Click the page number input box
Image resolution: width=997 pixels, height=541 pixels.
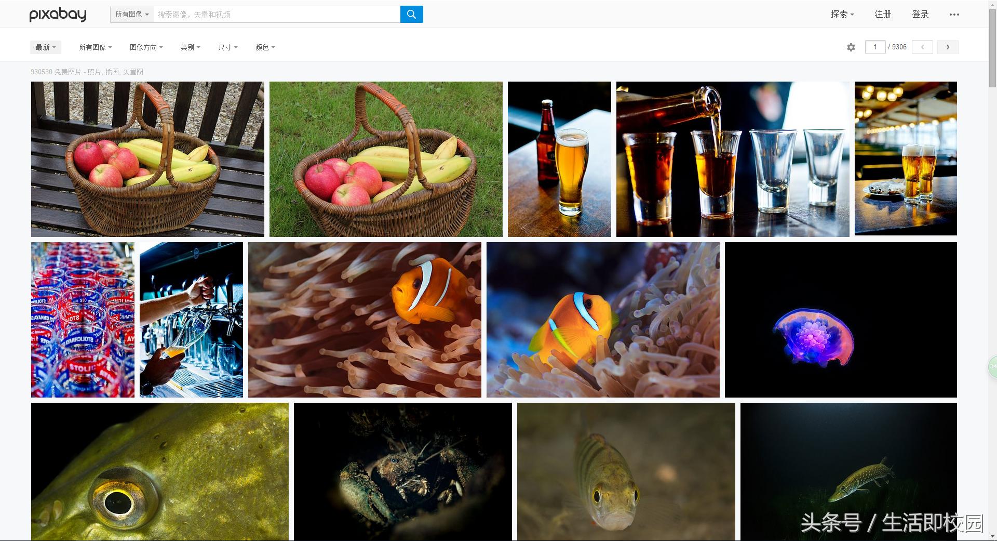(x=875, y=47)
